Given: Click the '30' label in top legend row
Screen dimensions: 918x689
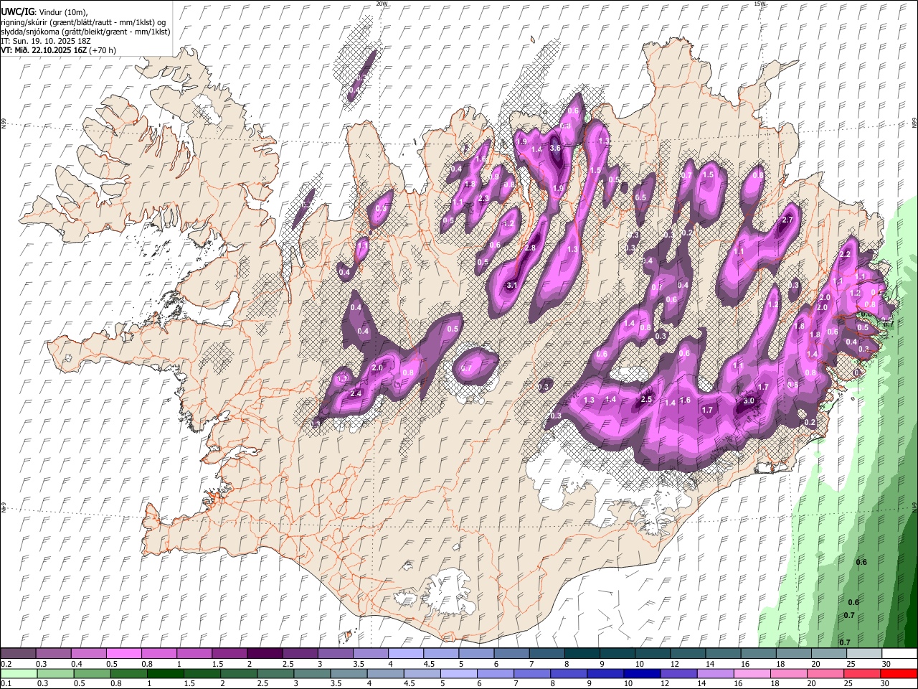Looking at the screenshot, I should tap(886, 664).
